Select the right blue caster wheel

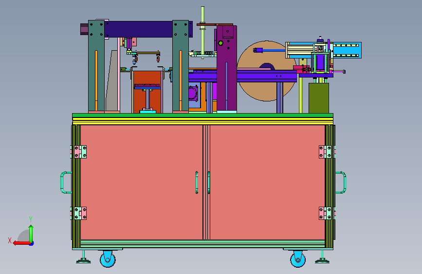coord(298,259)
